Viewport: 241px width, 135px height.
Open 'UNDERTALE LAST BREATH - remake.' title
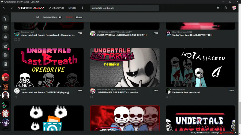pyautogui.click(x=118, y=93)
